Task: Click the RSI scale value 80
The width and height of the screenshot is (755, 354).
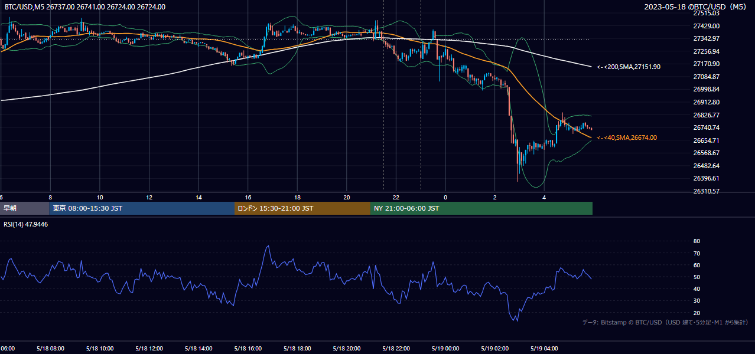Action: (697, 241)
